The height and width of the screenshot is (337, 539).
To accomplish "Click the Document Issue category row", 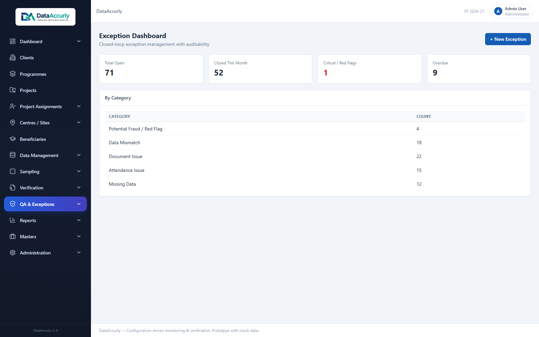I will [315, 156].
